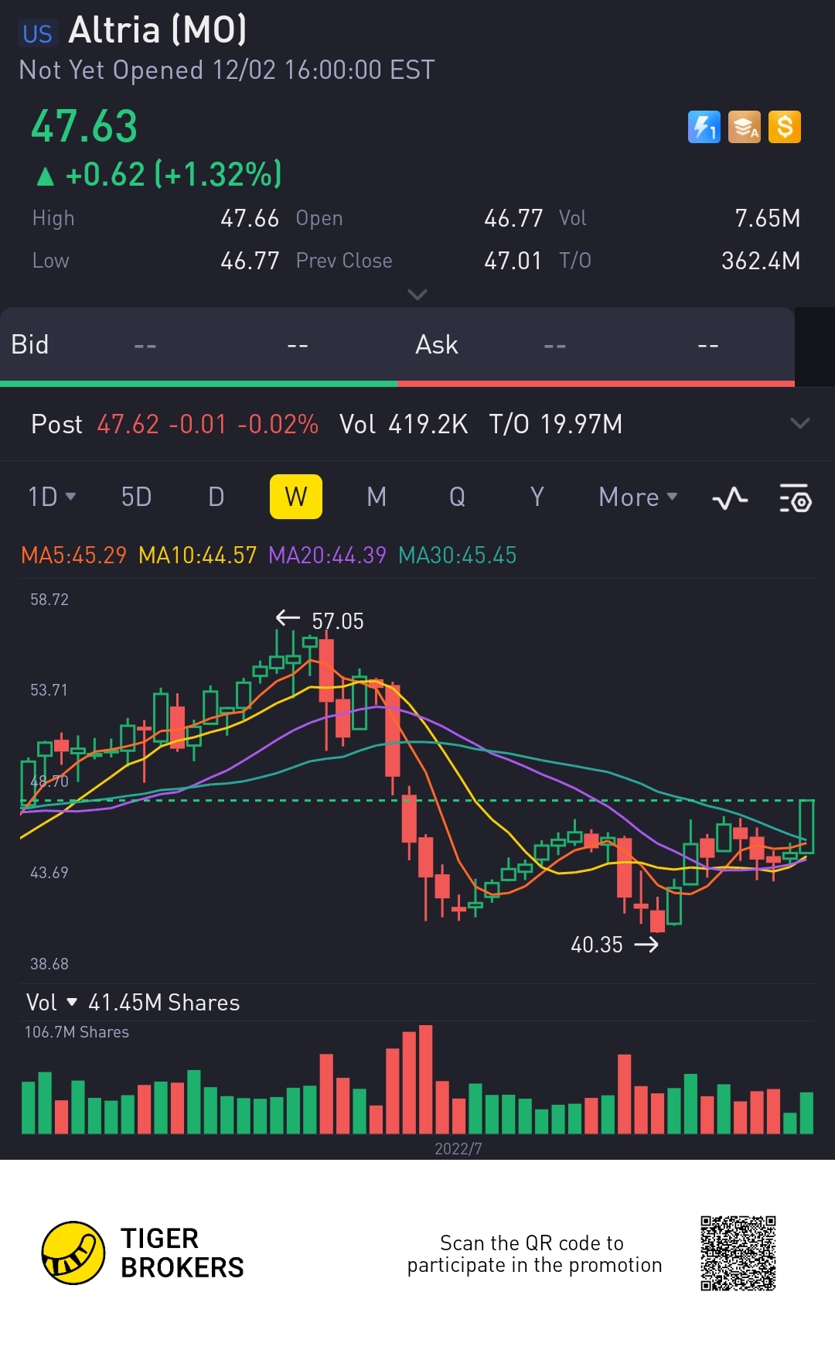Select the W weekly chart tab
The image size is (835, 1347).
[295, 497]
